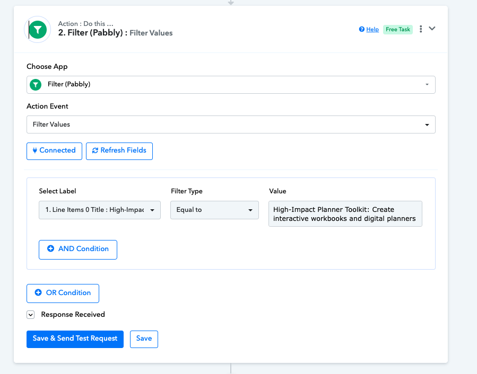Image resolution: width=477 pixels, height=374 pixels.
Task: Open the Choose App dropdown
Action: [231, 84]
